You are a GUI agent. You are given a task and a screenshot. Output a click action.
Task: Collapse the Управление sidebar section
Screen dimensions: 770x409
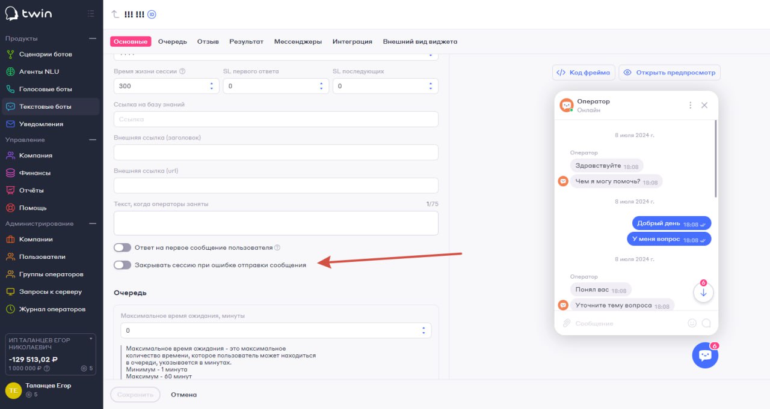92,140
